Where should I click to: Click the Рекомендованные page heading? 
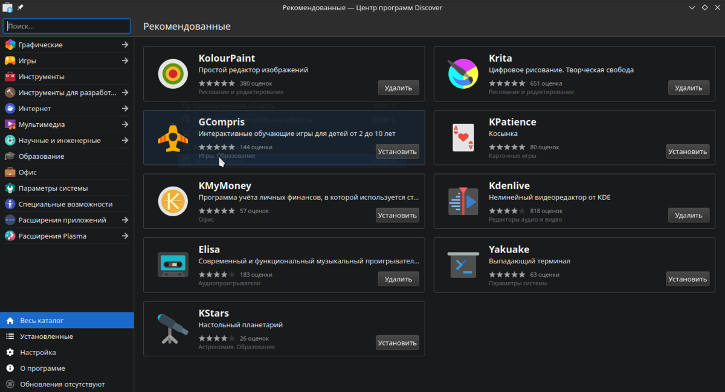pyautogui.click(x=187, y=27)
